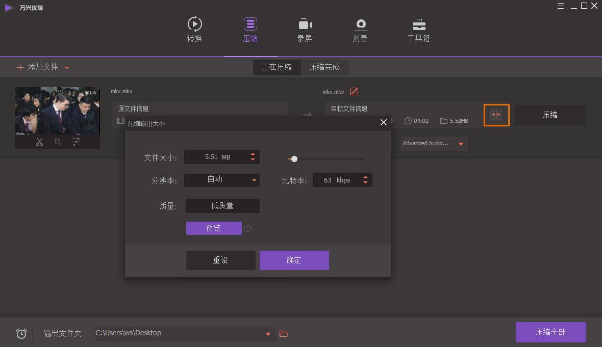
Task: Switch to the 转换 tab
Action: tap(194, 29)
